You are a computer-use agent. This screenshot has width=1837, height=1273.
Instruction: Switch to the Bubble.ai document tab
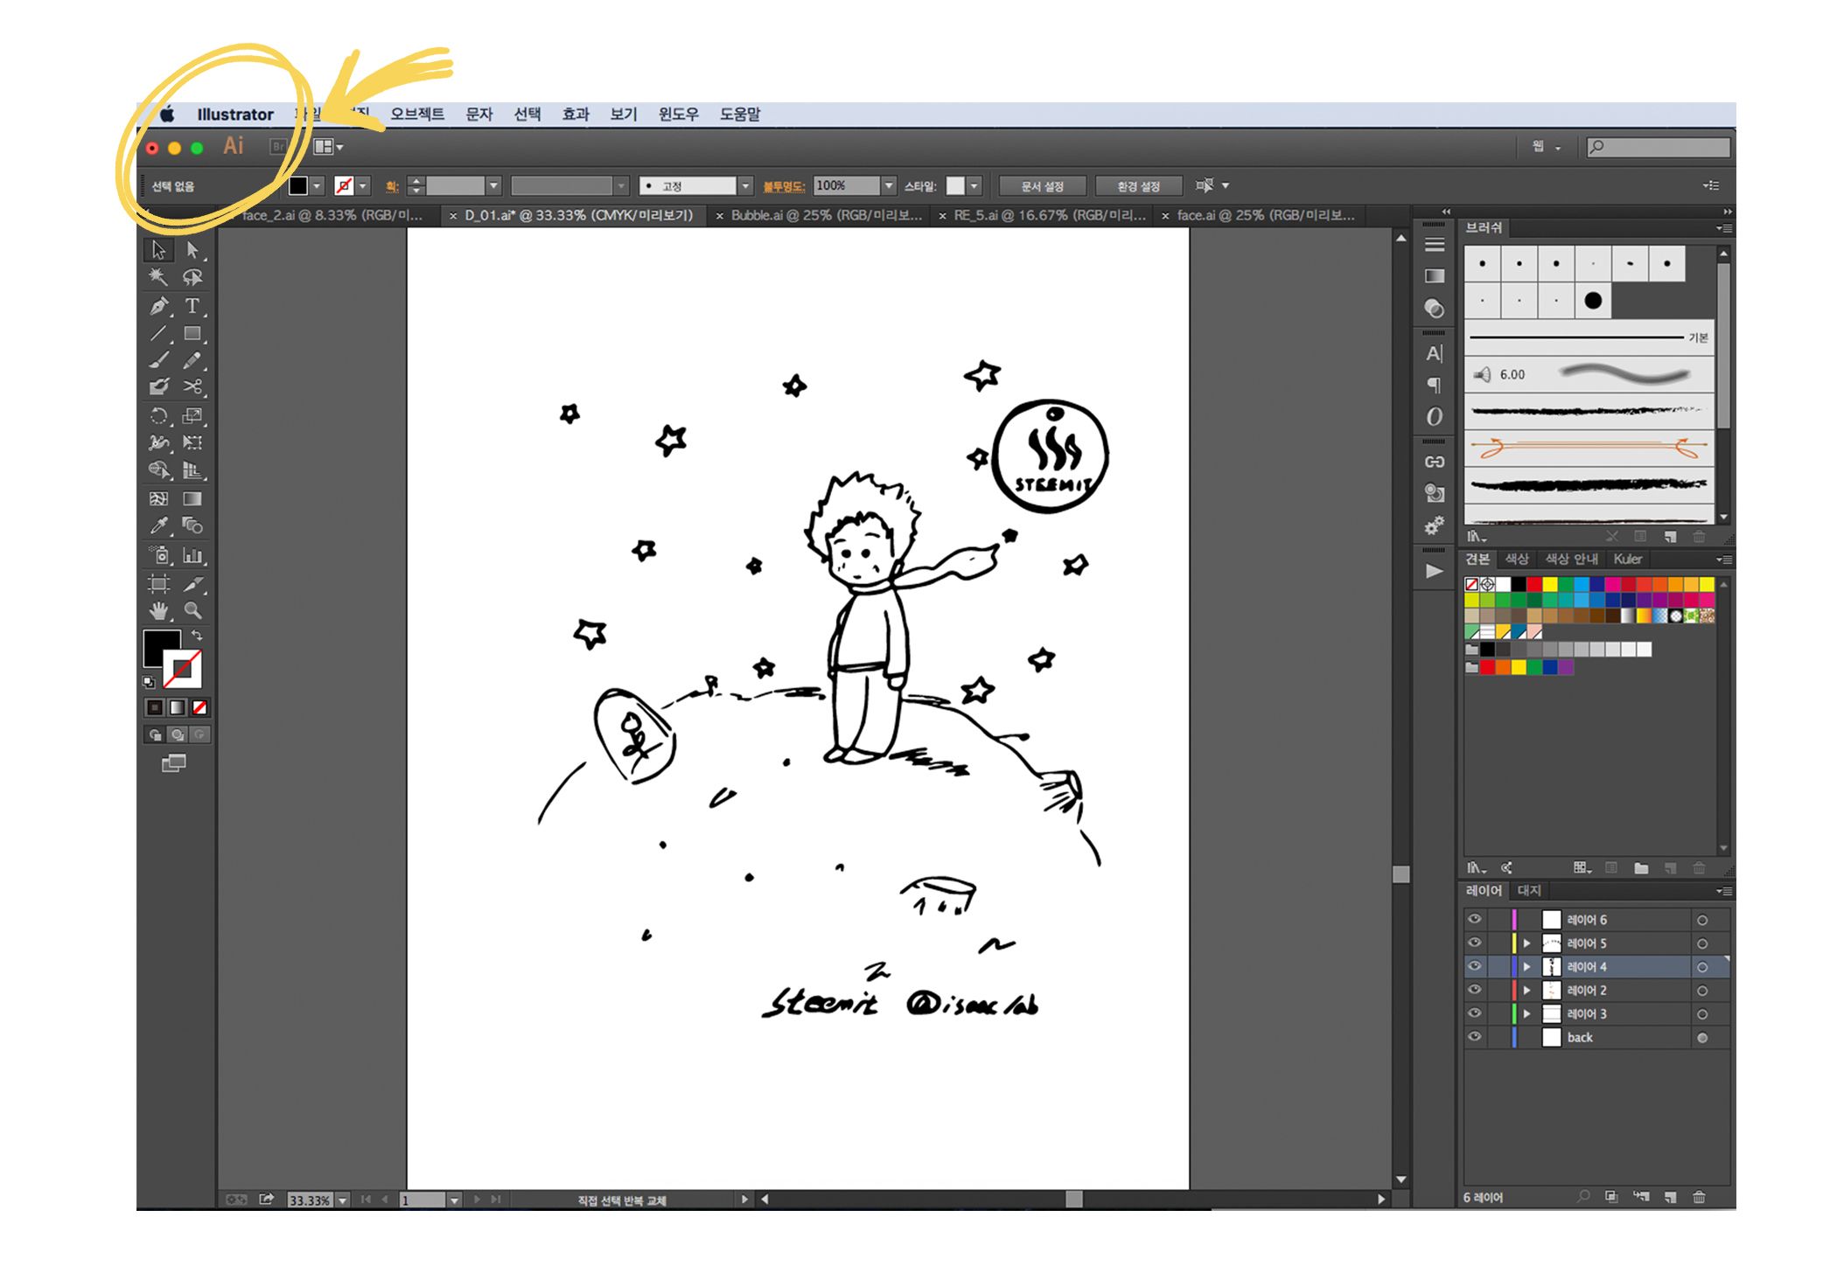point(826,215)
